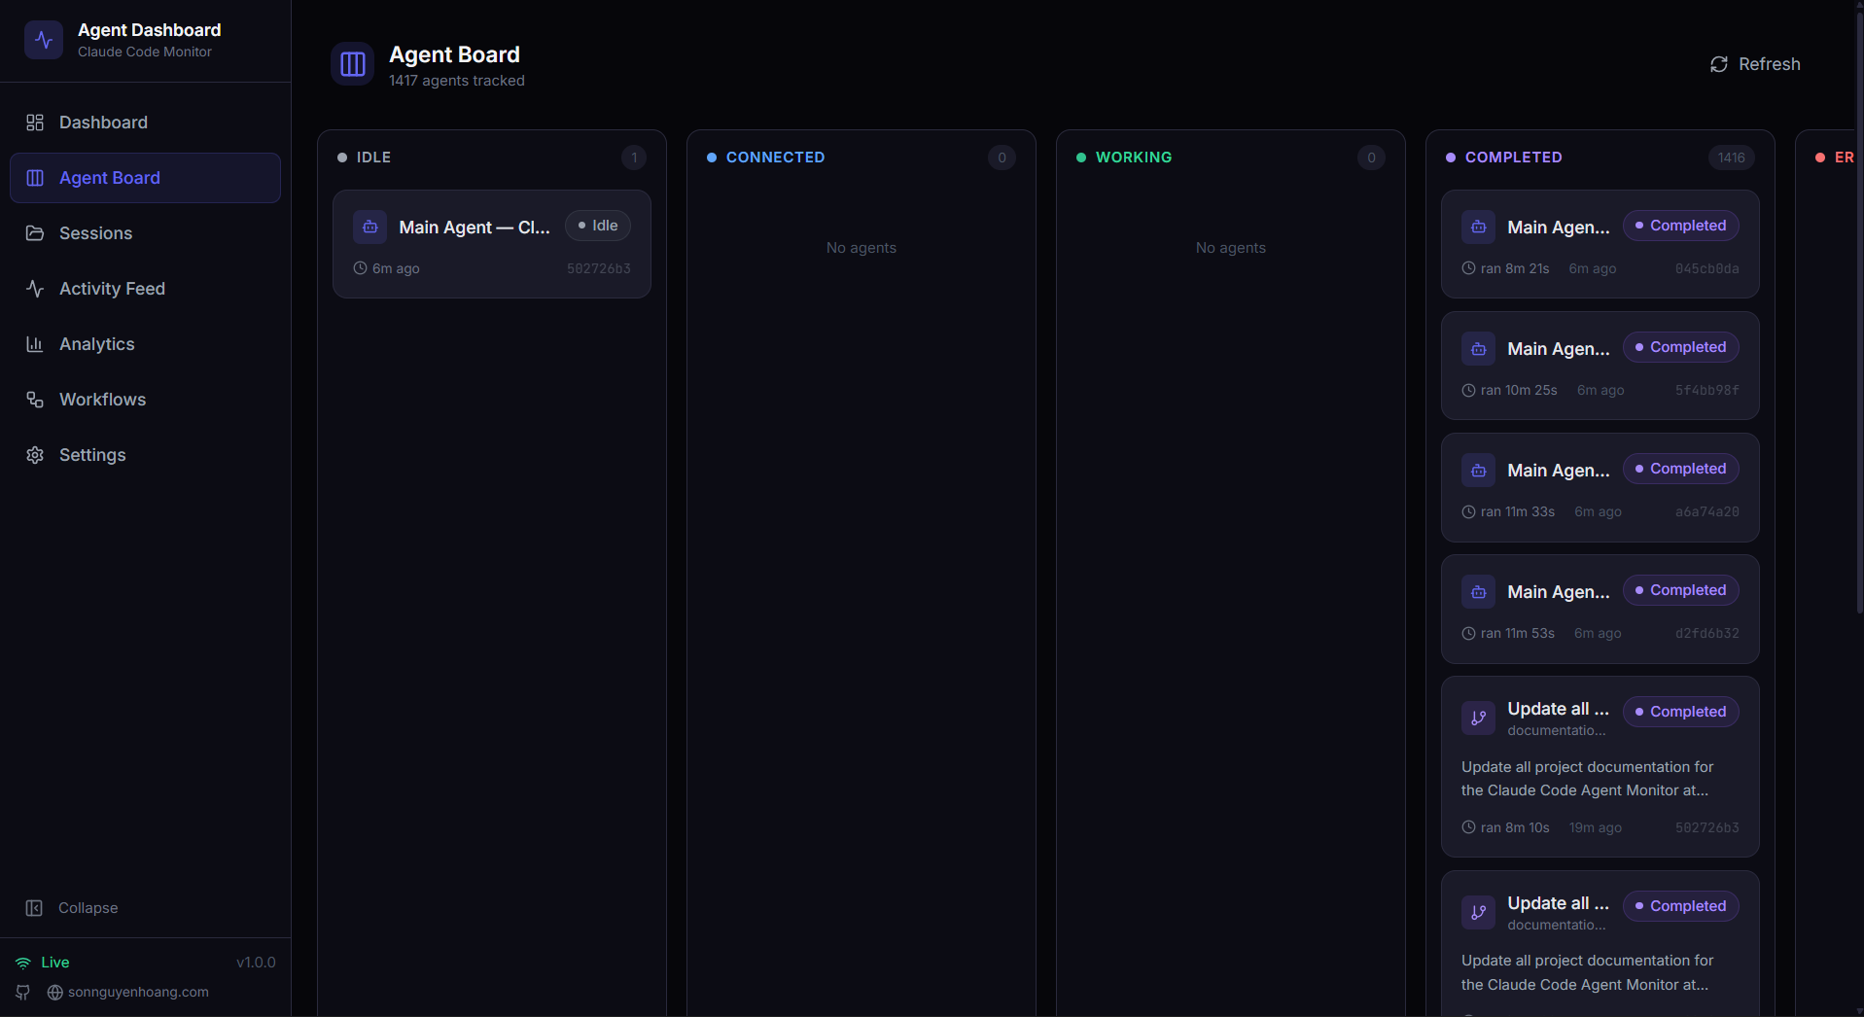
Task: Click the COMPLETED count badge 1416
Action: pyautogui.click(x=1731, y=158)
